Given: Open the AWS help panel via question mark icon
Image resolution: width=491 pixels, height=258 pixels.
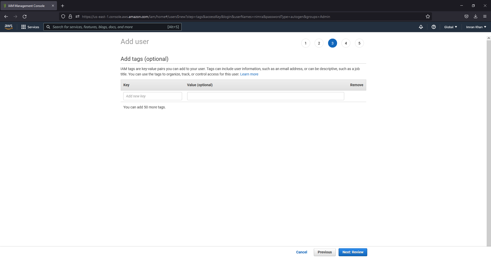Looking at the screenshot, I should [x=433, y=27].
